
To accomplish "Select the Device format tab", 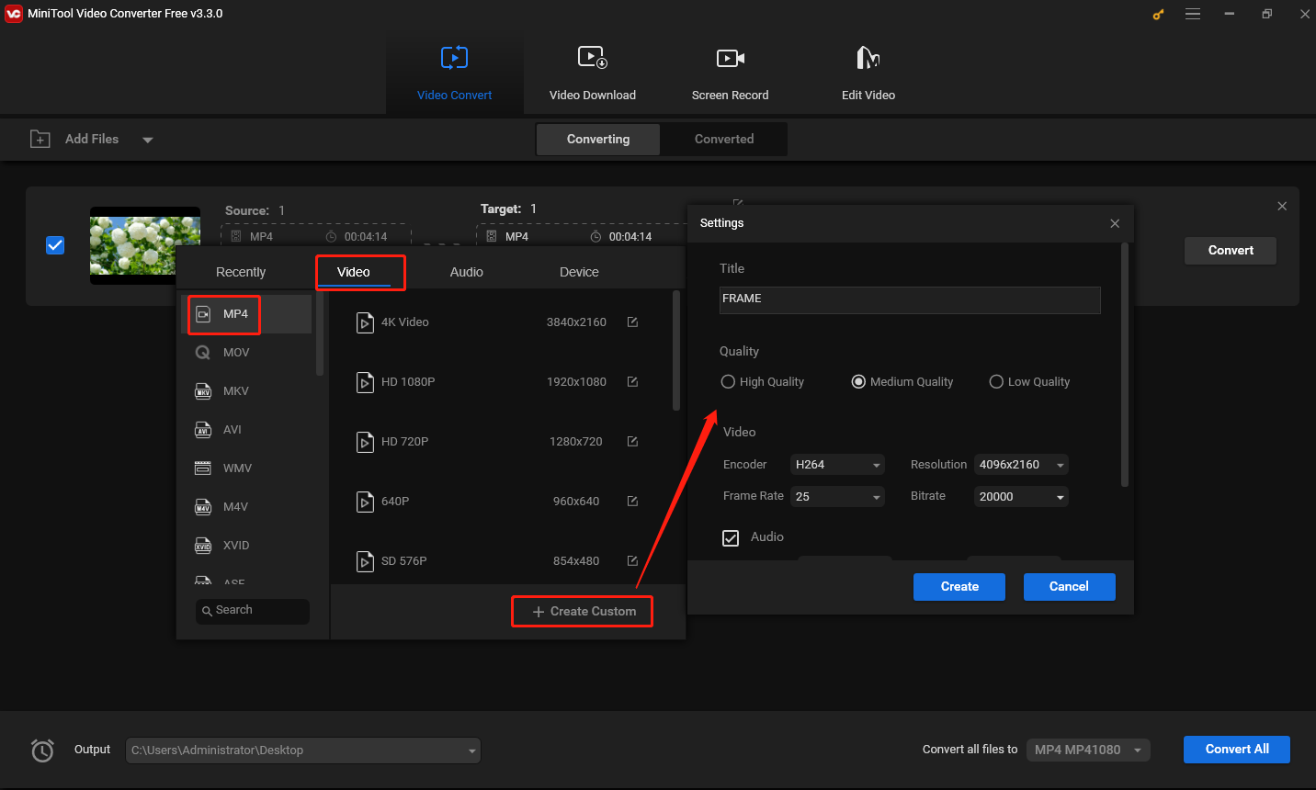I will [579, 272].
